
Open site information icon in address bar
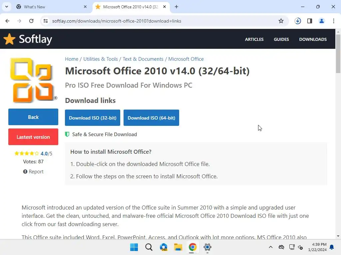46,21
